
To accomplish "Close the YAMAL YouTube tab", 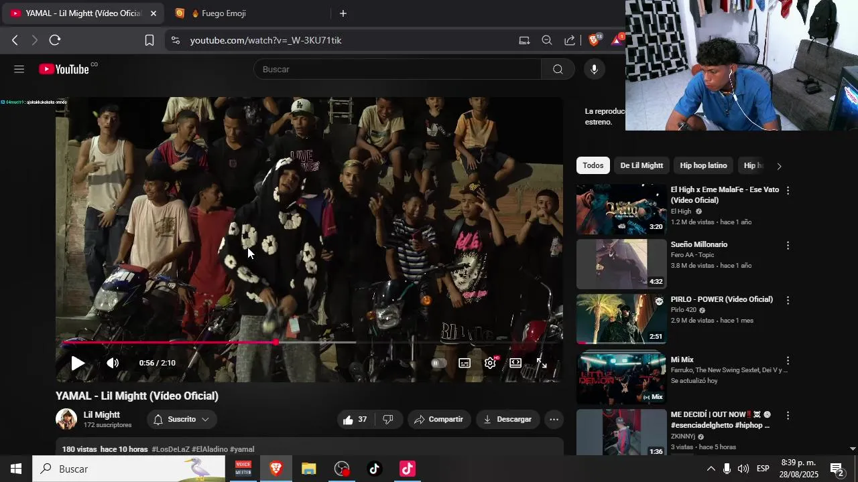I will (x=153, y=13).
